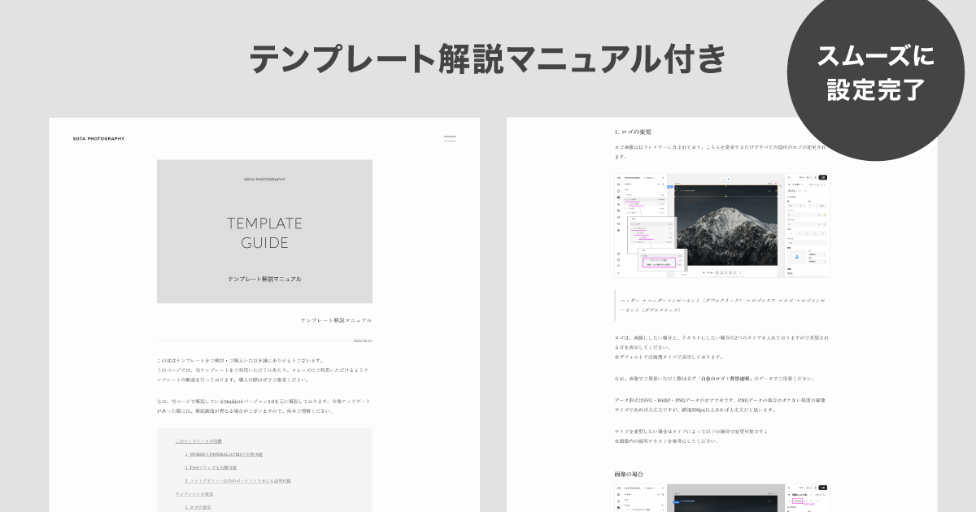Open the 1. ロゴの変更 contents link
Viewport: 976px width, 512px height.
click(199, 506)
